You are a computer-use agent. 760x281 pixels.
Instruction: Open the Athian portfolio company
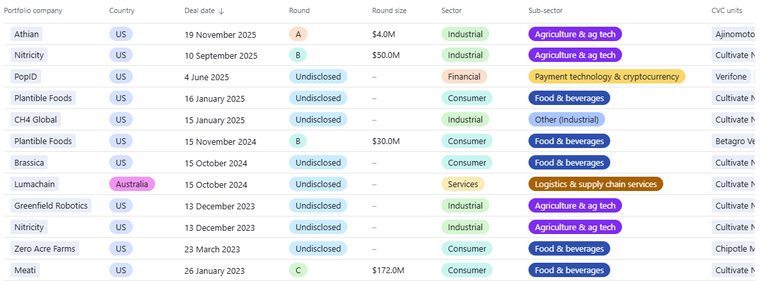pyautogui.click(x=27, y=35)
